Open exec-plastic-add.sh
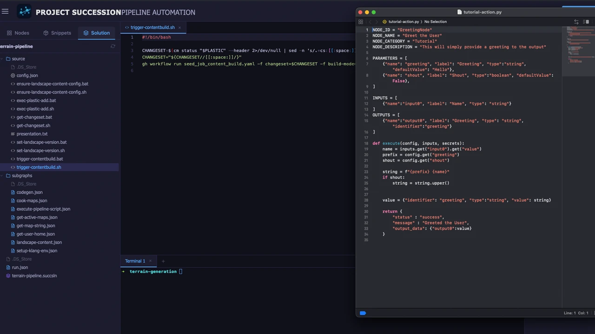The image size is (595, 334). 35,109
